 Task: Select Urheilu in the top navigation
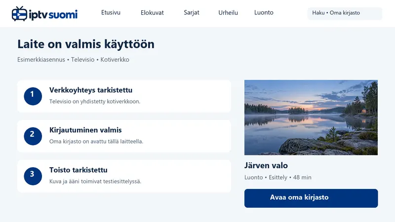coord(228,13)
